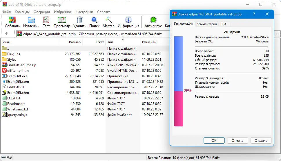Select the jquery.min.js file name
The width and height of the screenshot is (281, 161).
[17, 115]
